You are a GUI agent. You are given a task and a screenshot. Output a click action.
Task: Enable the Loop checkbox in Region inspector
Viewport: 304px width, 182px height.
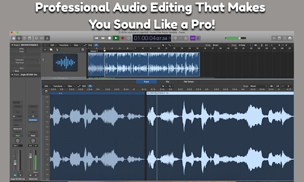(25, 52)
